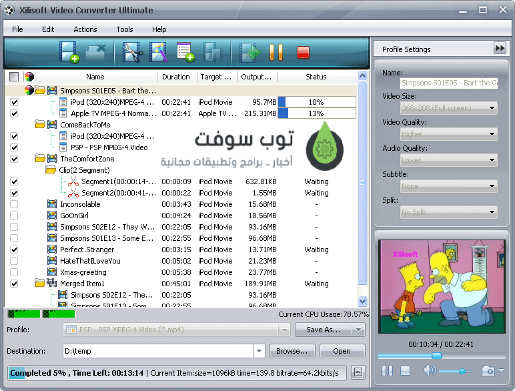515x391 pixels.
Task: Pause the preview player
Action: tap(387, 371)
